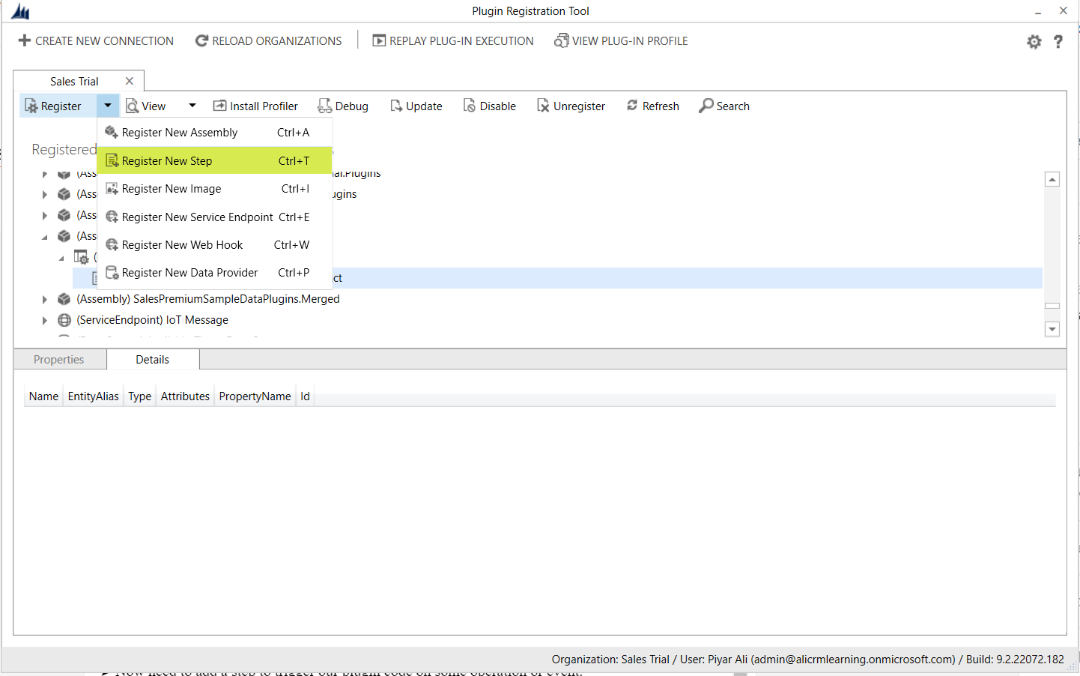Viewport: 1080px width, 676px height.
Task: Choose Register New Service Endpoint
Action: tap(215, 217)
